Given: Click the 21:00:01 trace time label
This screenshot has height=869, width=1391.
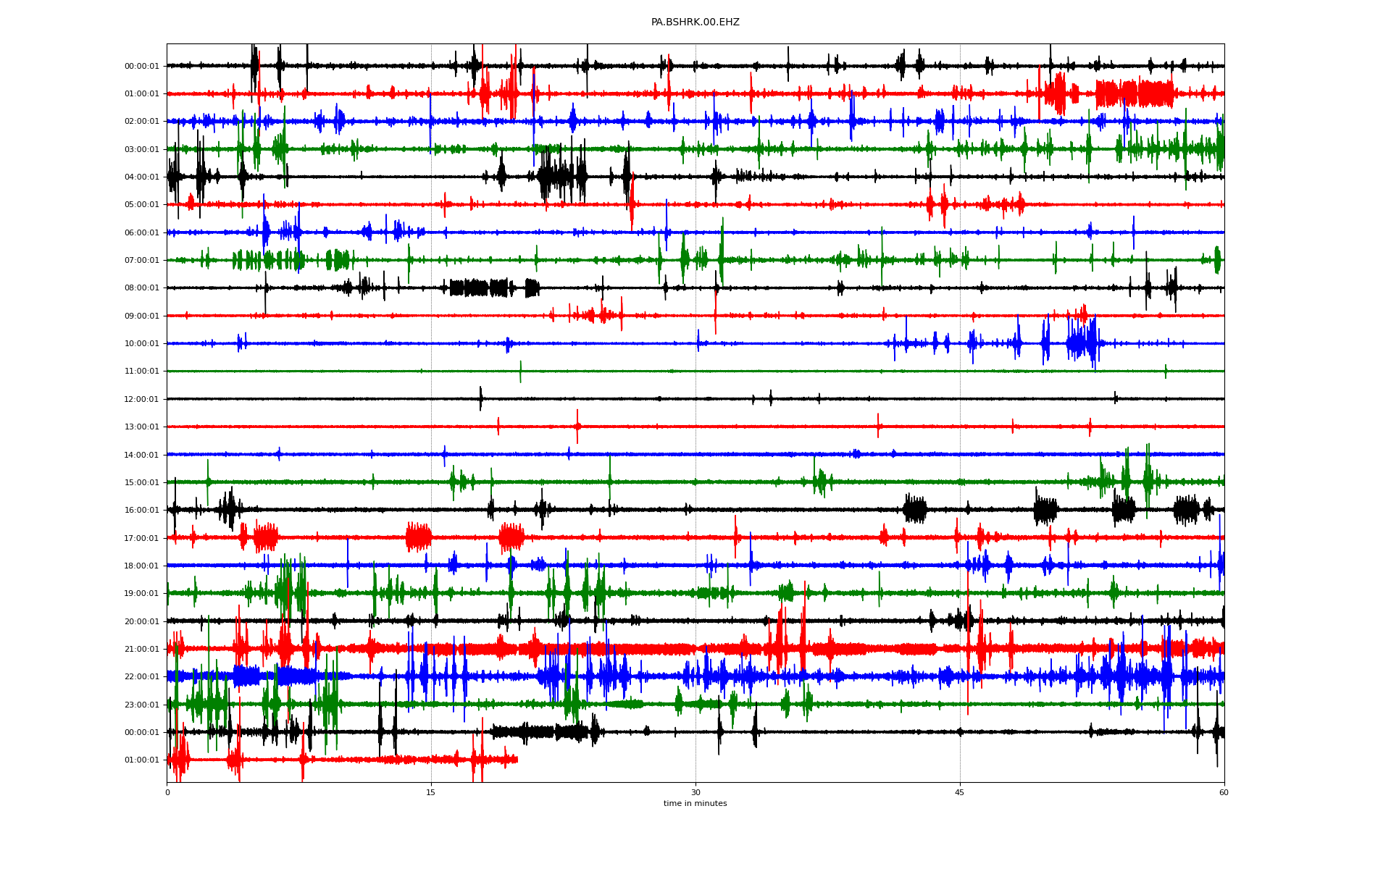Looking at the screenshot, I should pos(141,650).
